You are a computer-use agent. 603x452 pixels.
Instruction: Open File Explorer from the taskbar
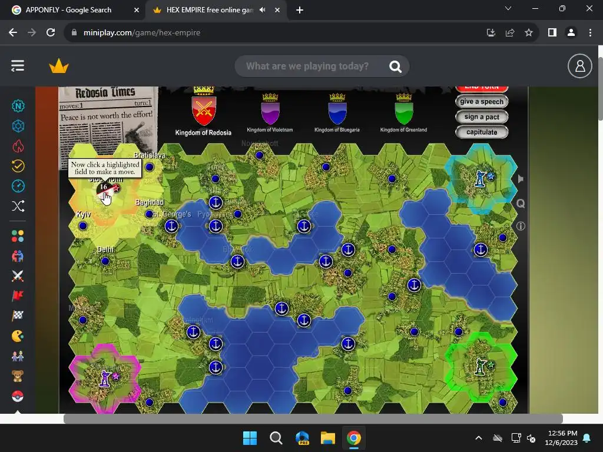[327, 438]
